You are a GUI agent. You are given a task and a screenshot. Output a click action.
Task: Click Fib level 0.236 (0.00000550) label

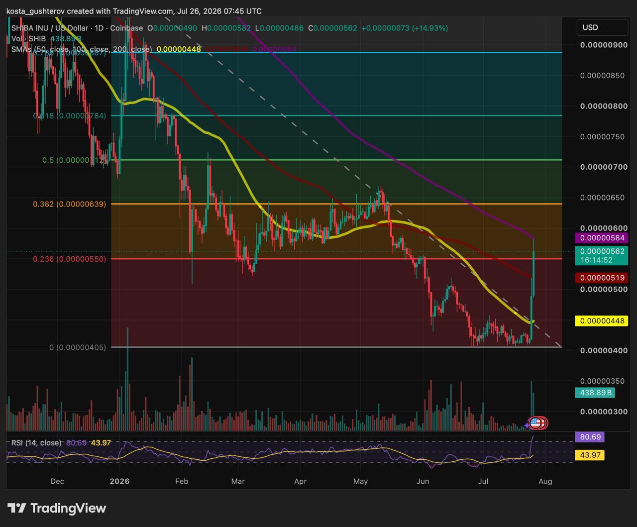coord(70,259)
